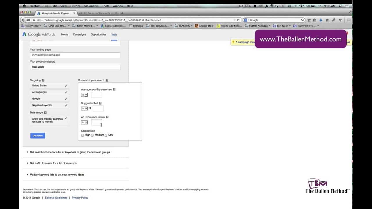Open Google AdWords bookmark

tap(113, 26)
